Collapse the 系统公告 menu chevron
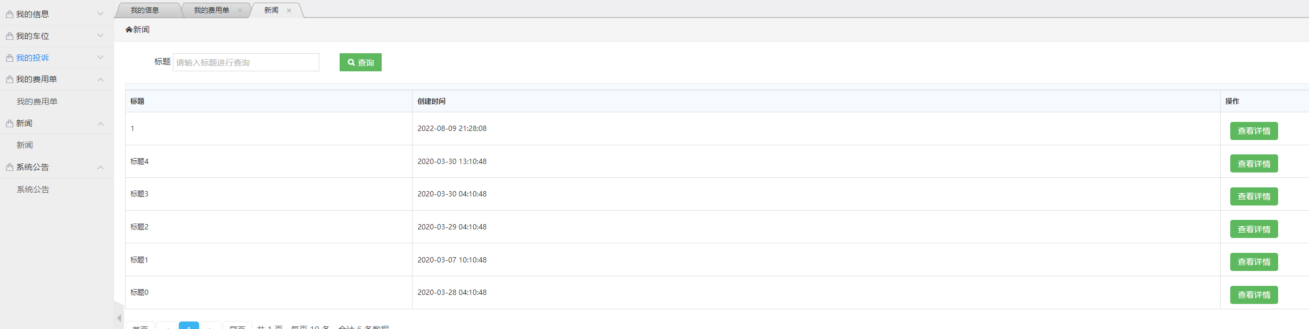 coord(100,167)
